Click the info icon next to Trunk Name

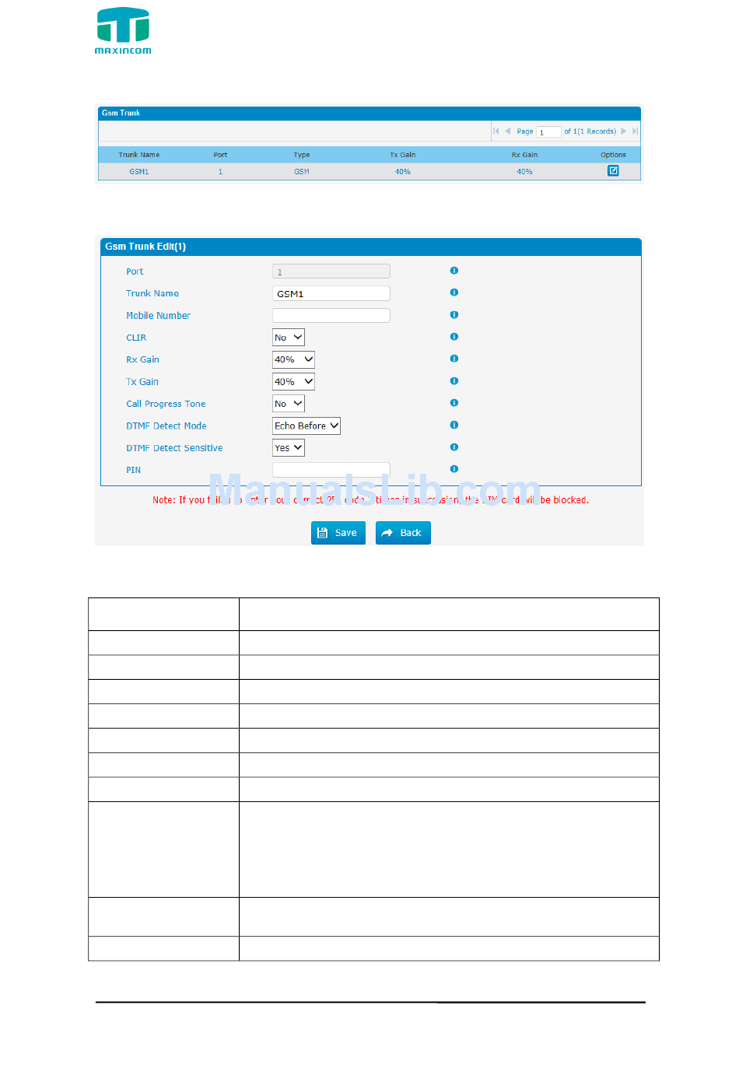coord(454,293)
